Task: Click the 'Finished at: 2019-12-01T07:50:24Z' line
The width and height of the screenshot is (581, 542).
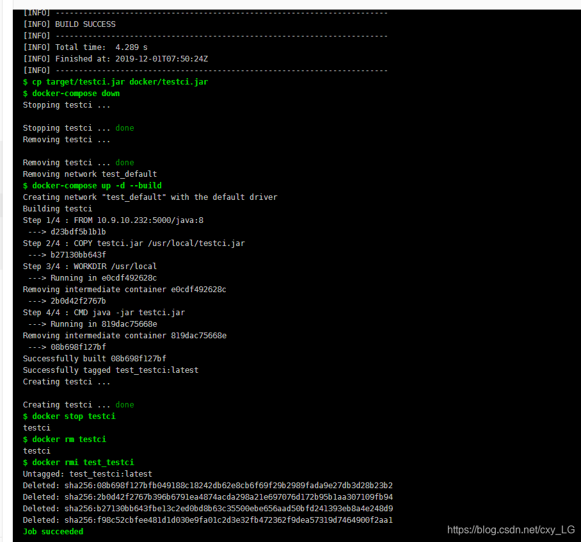Action: tap(116, 58)
